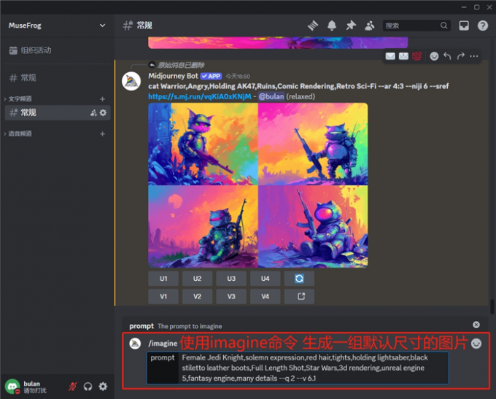This screenshot has width=496, height=399.
Task: Expand MuseFrog server dropdown
Action: click(x=102, y=26)
